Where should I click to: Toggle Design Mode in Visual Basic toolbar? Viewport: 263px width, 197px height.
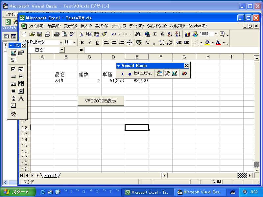click(175, 74)
